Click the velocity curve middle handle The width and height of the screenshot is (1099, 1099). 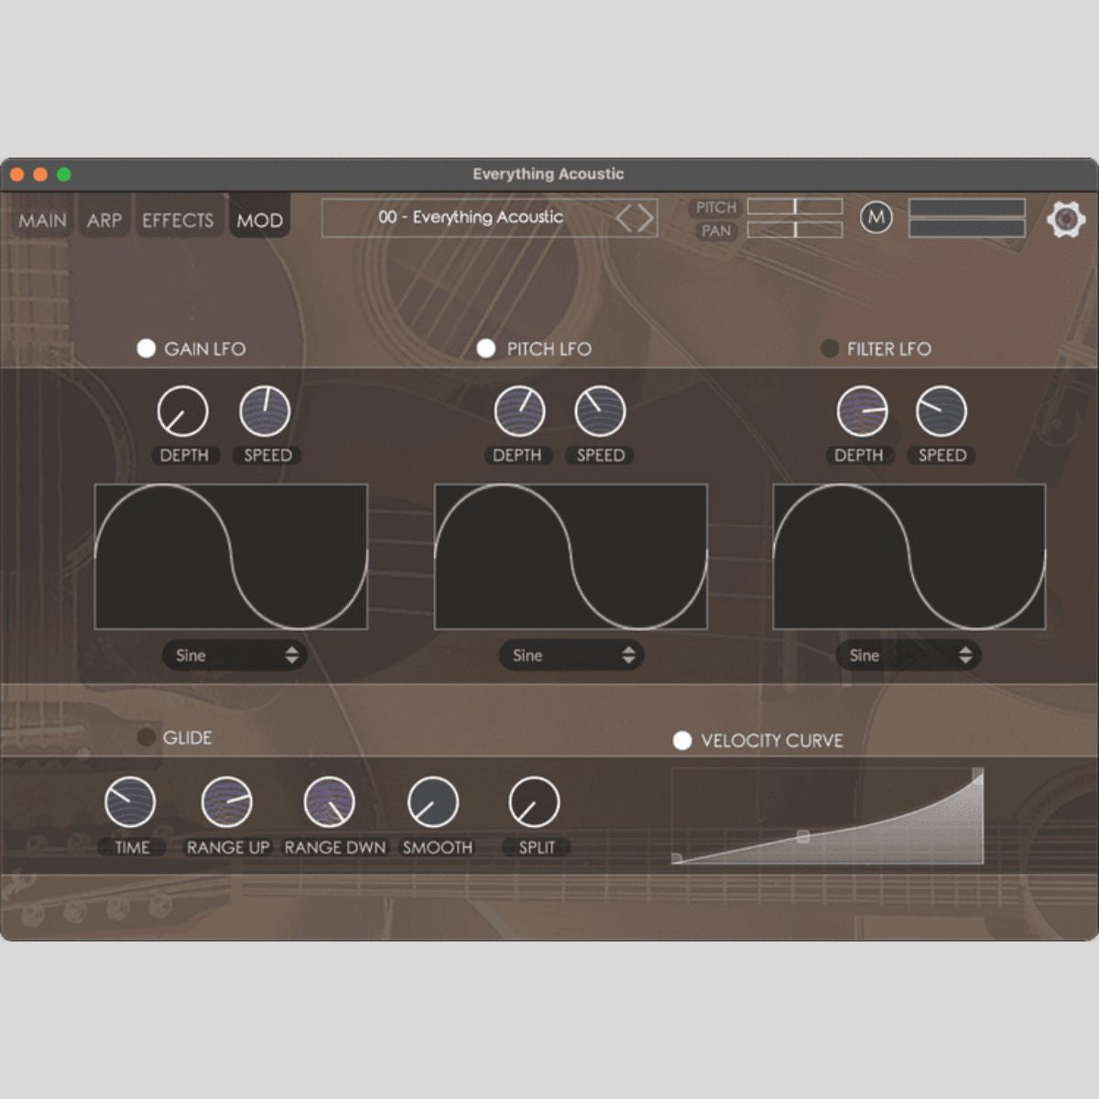803,836
